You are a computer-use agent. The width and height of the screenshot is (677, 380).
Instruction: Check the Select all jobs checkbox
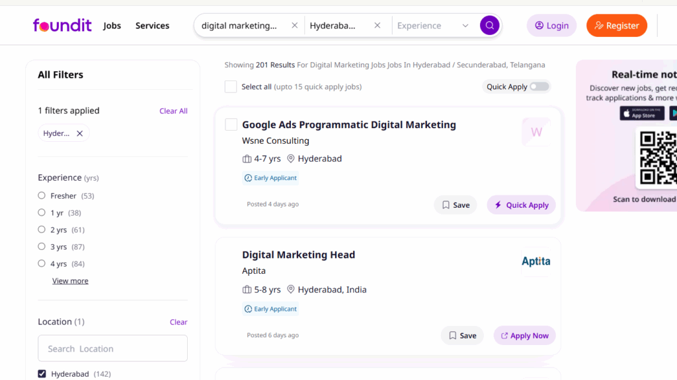pos(231,86)
